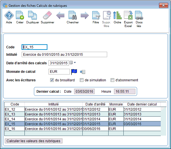Uncheck the du brouillard checkbox
The height and width of the screenshot is (149, 171).
[52, 80]
